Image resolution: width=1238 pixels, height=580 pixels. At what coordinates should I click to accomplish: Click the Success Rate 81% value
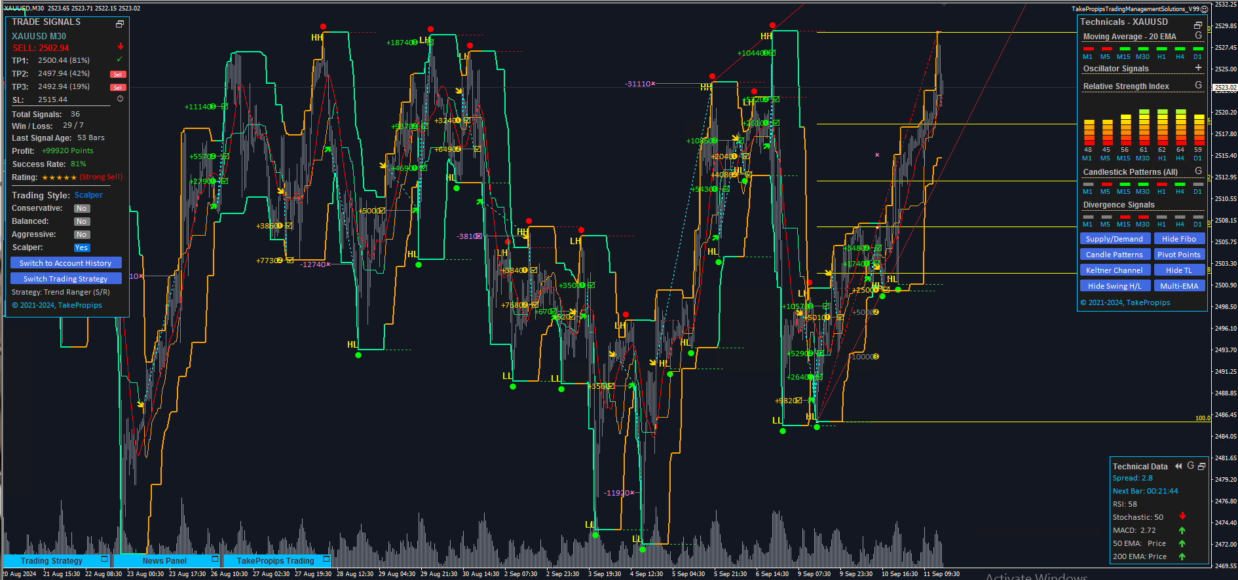click(x=78, y=164)
